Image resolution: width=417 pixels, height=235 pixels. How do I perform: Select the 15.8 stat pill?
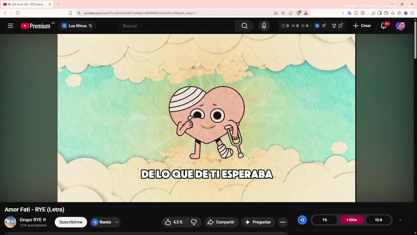click(378, 220)
